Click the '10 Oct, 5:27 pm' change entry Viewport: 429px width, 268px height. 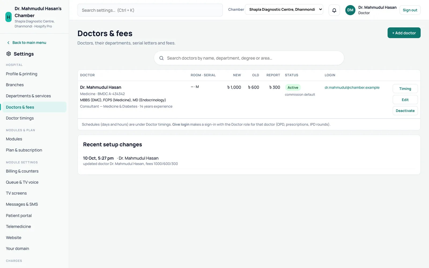pos(98,158)
